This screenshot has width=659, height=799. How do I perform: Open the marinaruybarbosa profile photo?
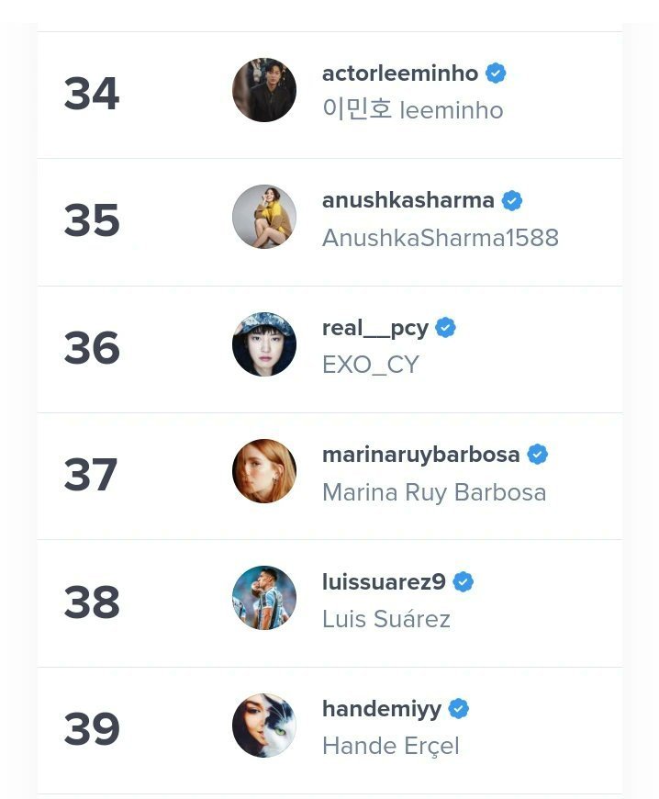click(x=264, y=471)
